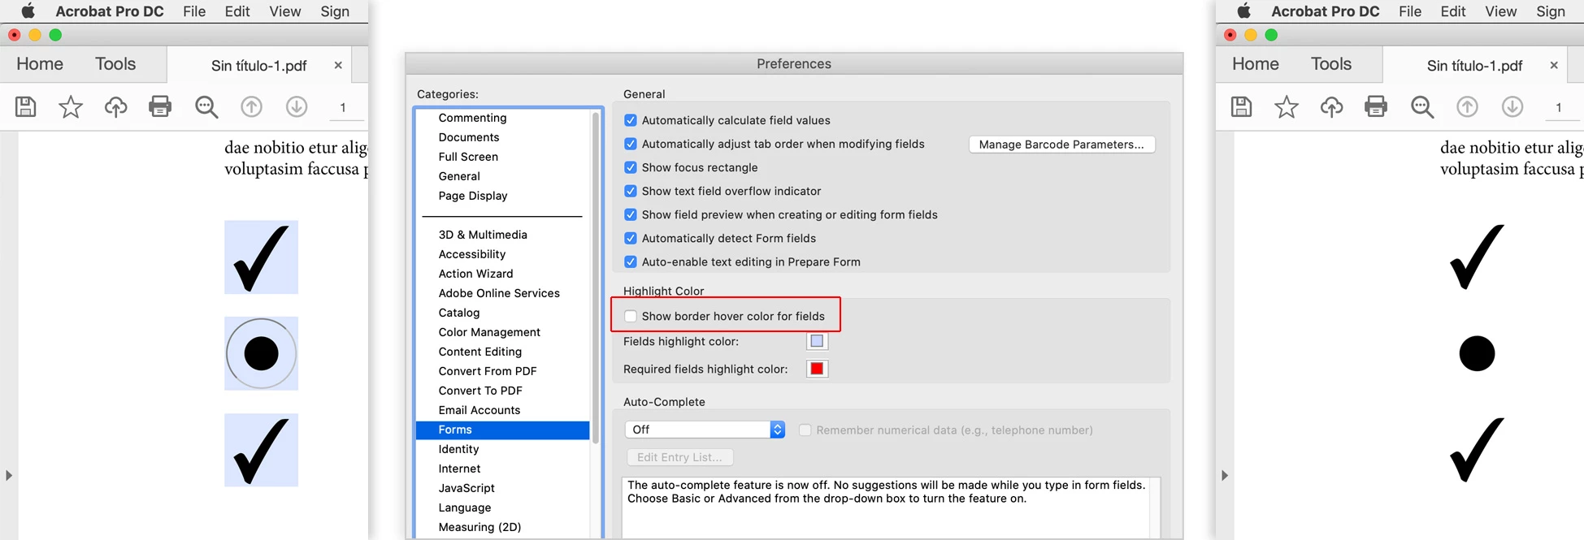This screenshot has height=540, width=1584.
Task: Click next page arrow in left window
Action: [x=297, y=106]
